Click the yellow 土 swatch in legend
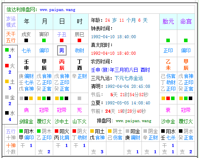The image size is (199, 158). [7, 82]
